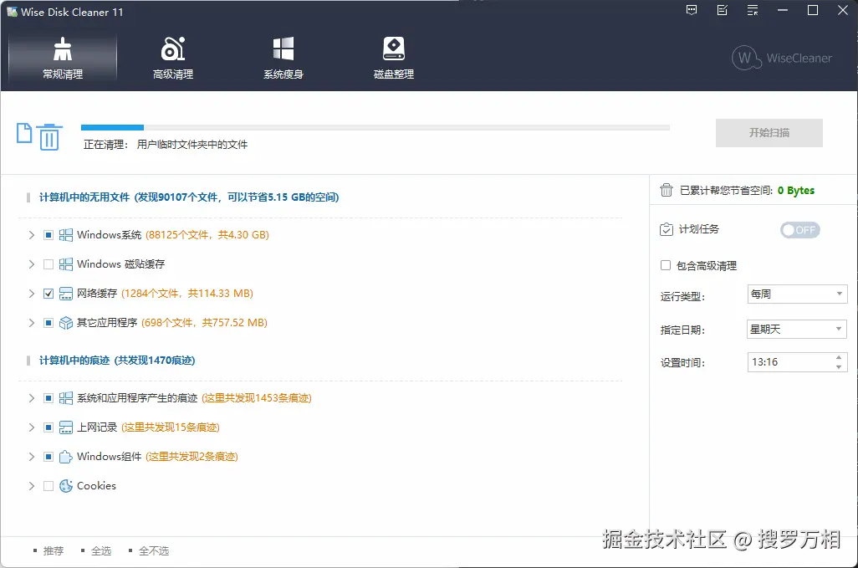Click the 计算机中的无用文件 section header

(189, 197)
